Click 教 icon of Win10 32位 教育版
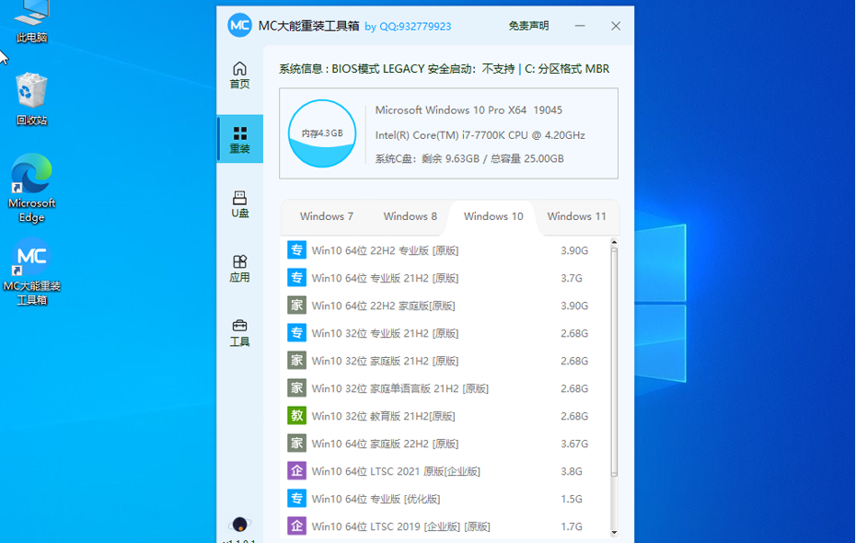 (297, 416)
